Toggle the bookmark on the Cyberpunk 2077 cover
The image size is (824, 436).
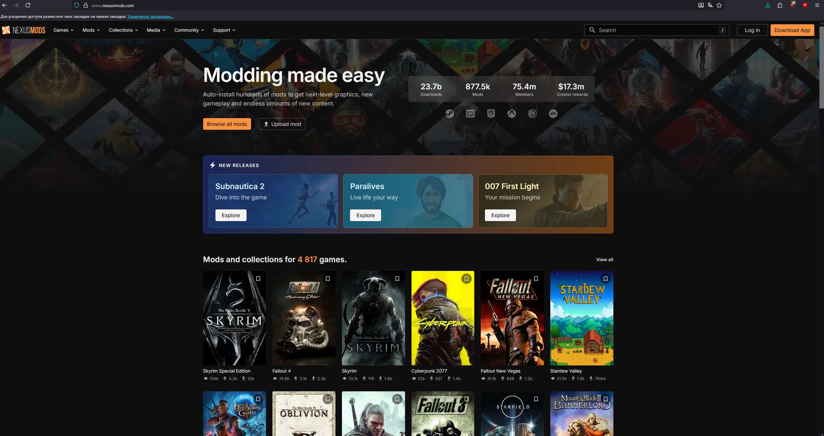coord(467,279)
